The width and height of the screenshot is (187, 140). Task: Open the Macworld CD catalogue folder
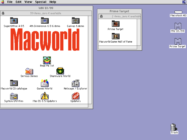tap(14, 83)
